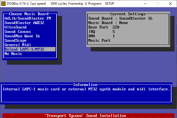Select UltraSound music board option

(x=16, y=27)
